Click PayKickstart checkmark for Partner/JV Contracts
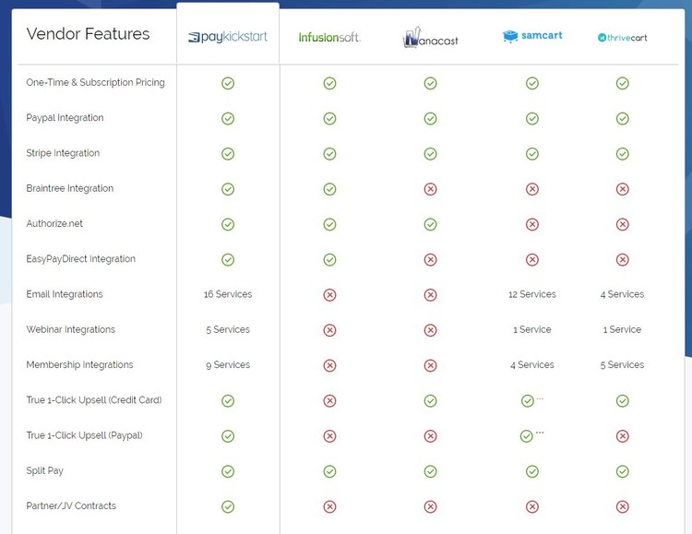This screenshot has width=692, height=534. (228, 506)
